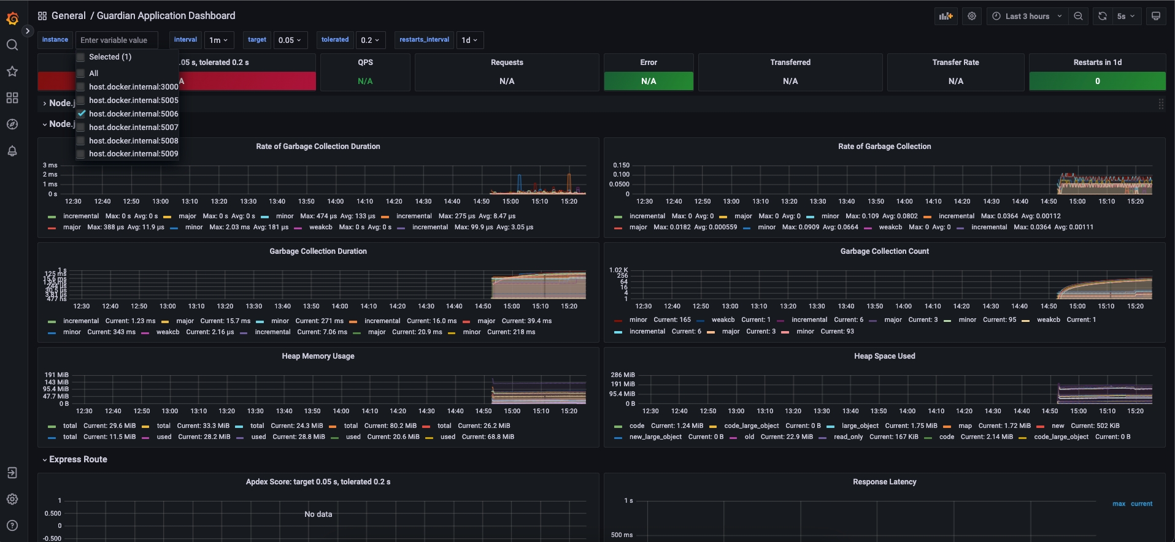Open the Alerting bell icon
Screen dimensions: 1175x542
pyautogui.click(x=12, y=151)
